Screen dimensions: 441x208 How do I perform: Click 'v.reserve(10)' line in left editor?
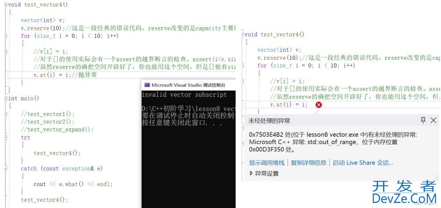coord(128,28)
